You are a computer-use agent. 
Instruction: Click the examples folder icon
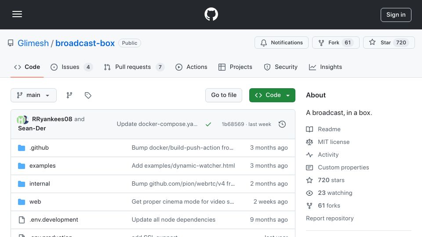(x=22, y=166)
